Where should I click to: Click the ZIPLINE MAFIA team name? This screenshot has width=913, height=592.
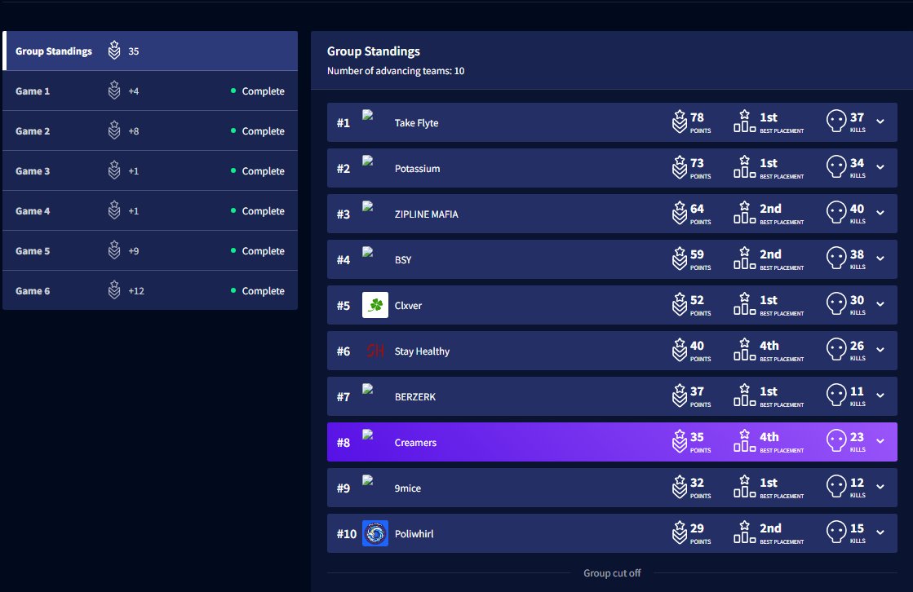pos(426,214)
